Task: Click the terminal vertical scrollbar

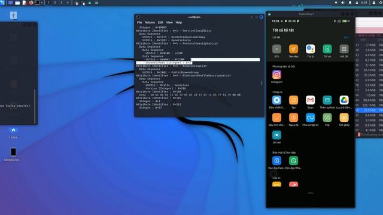Action: [x=262, y=83]
